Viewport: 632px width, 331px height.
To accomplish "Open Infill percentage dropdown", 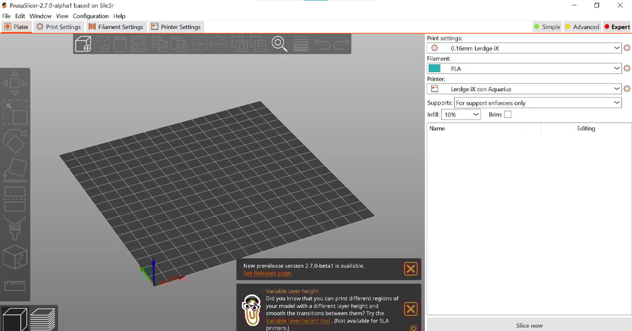I will click(x=461, y=115).
